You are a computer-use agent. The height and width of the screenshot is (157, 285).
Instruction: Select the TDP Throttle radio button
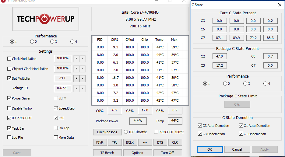(x=126, y=132)
